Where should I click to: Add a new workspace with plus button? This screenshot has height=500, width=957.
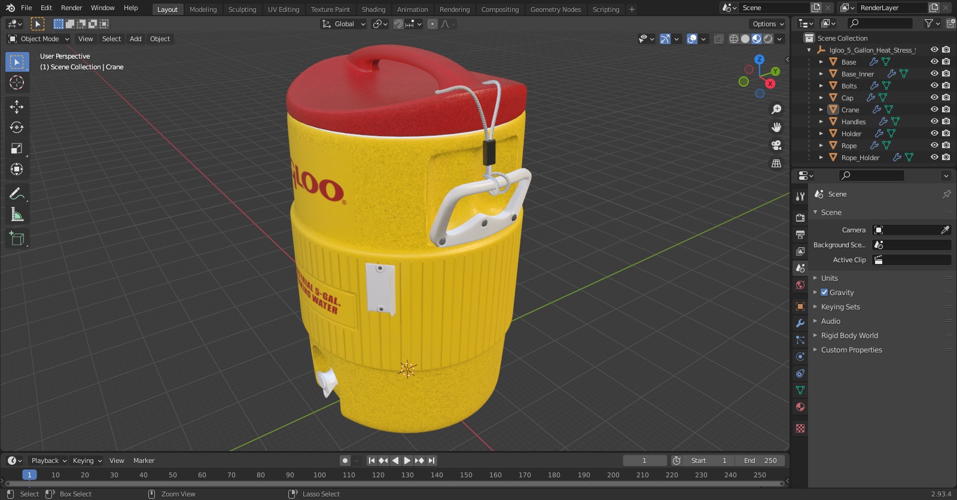[x=632, y=10]
